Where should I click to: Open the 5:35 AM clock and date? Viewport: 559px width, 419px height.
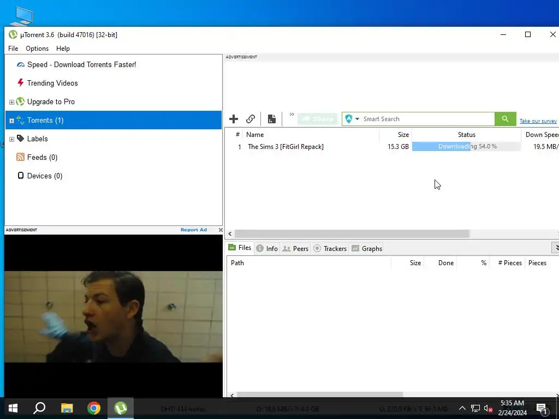[x=512, y=408]
